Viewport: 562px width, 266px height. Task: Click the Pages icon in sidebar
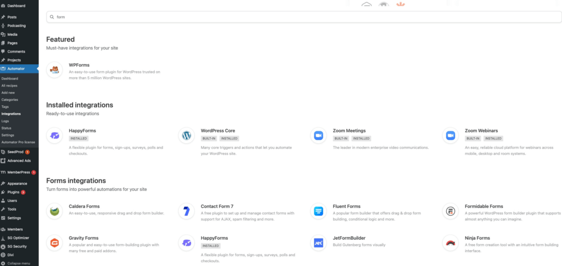pyautogui.click(x=3, y=43)
